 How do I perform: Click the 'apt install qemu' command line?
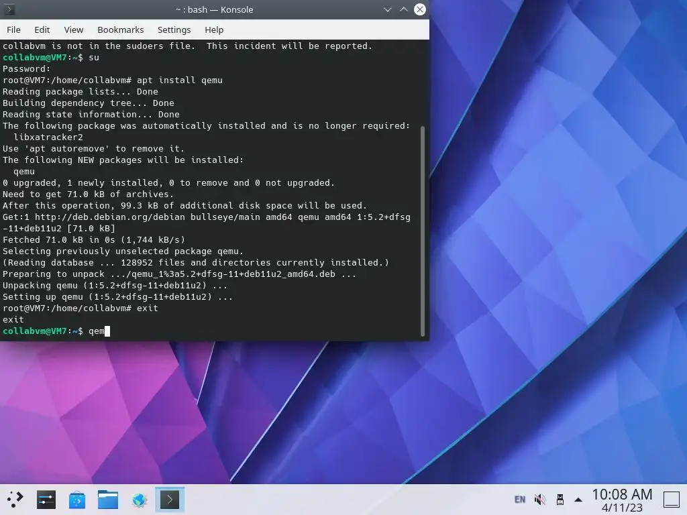(113, 80)
